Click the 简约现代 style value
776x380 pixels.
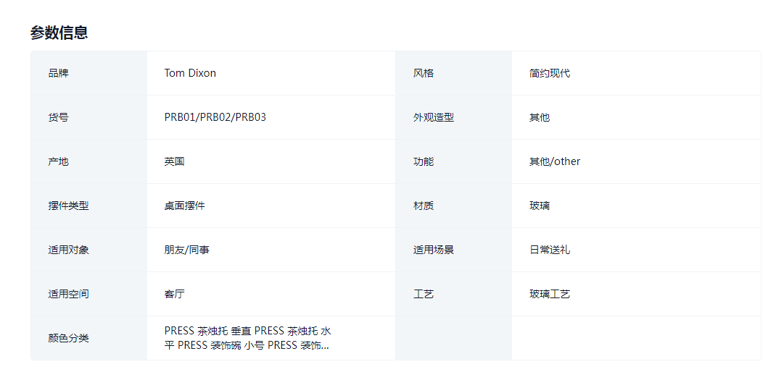tap(549, 73)
